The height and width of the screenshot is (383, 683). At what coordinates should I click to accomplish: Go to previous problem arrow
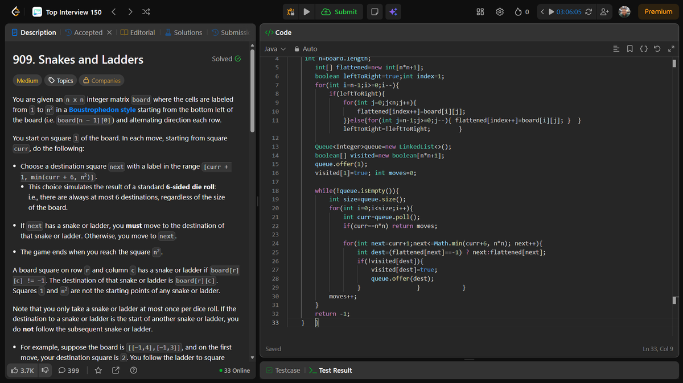click(x=114, y=11)
